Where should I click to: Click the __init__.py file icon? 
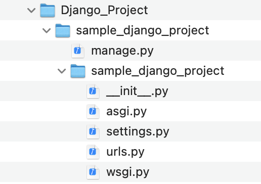click(93, 91)
